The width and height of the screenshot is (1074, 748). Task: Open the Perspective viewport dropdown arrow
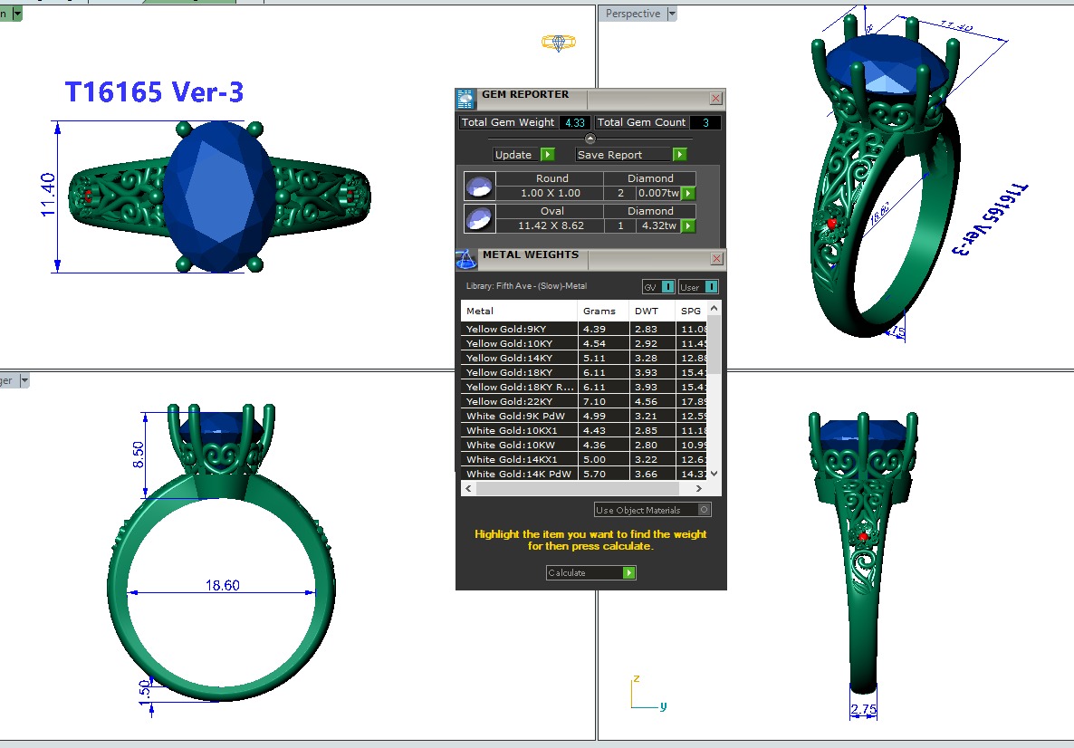[672, 14]
